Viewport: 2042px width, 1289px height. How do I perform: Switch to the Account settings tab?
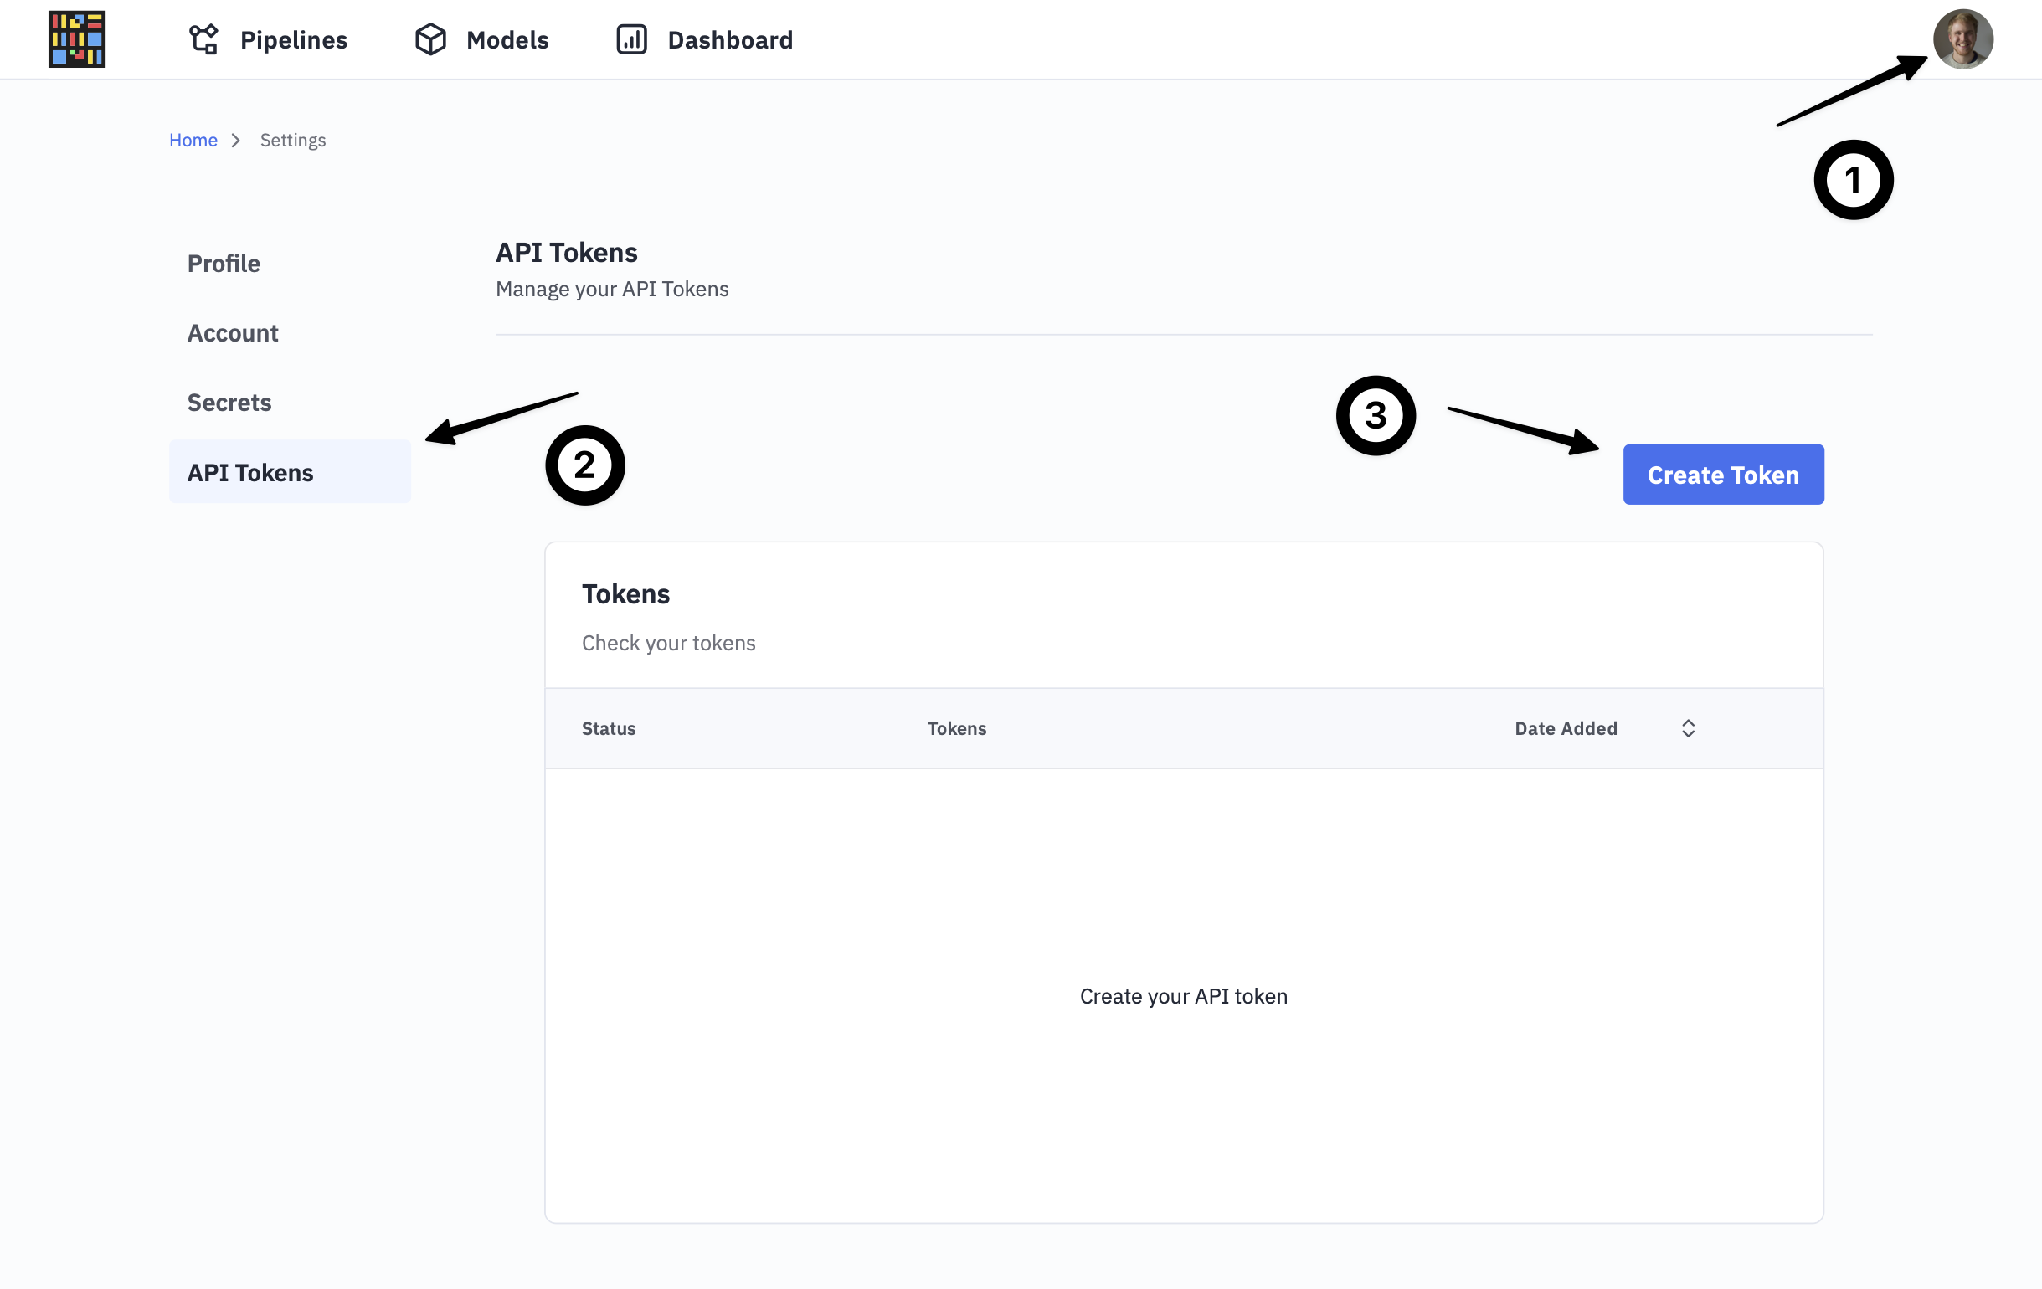click(x=233, y=333)
